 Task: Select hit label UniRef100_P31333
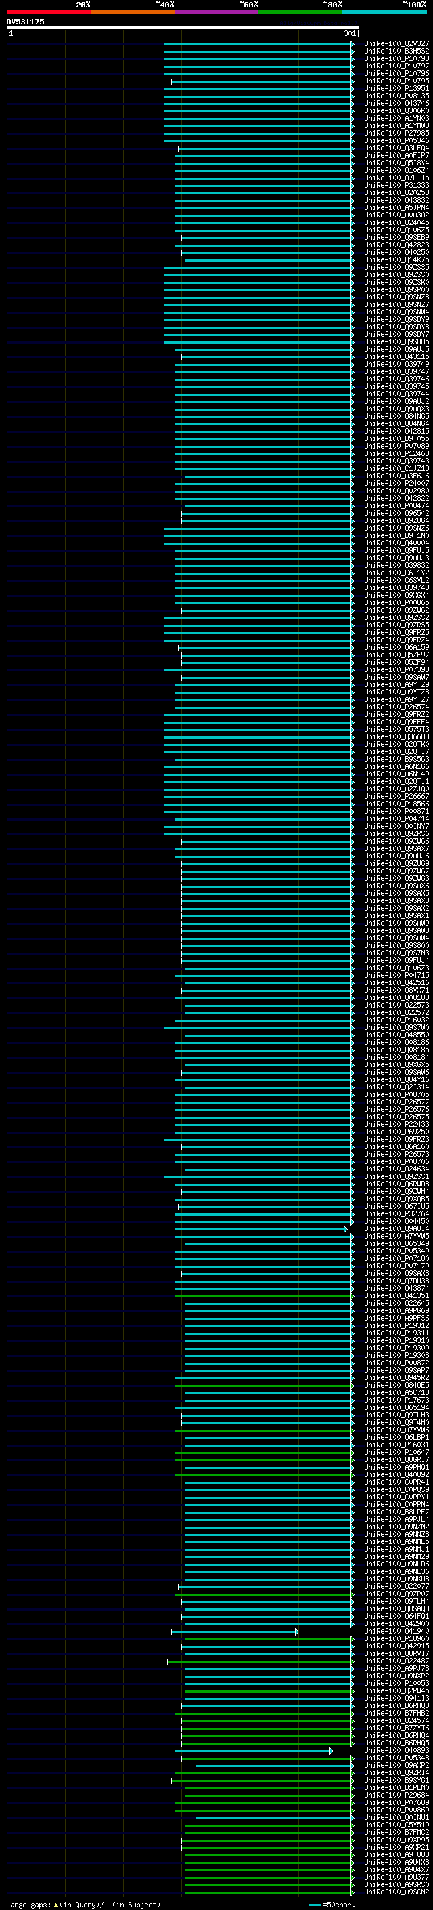pos(396,186)
